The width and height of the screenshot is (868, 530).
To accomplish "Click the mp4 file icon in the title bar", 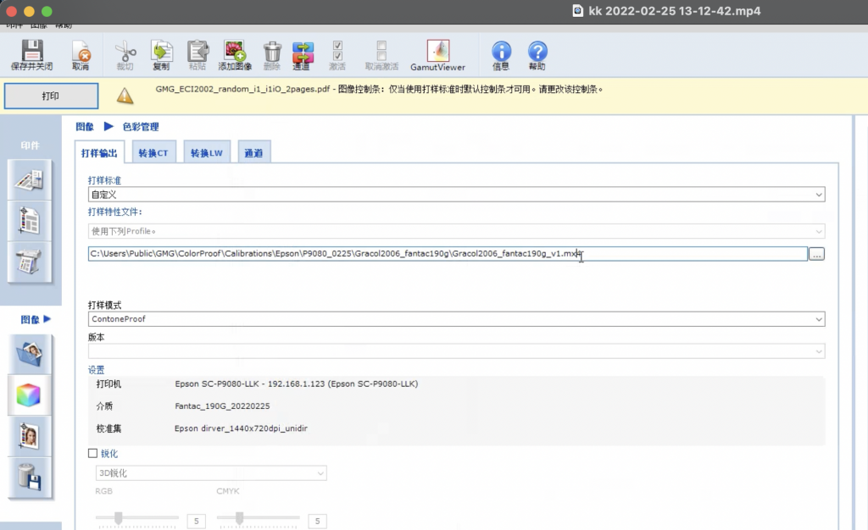I will tap(577, 11).
